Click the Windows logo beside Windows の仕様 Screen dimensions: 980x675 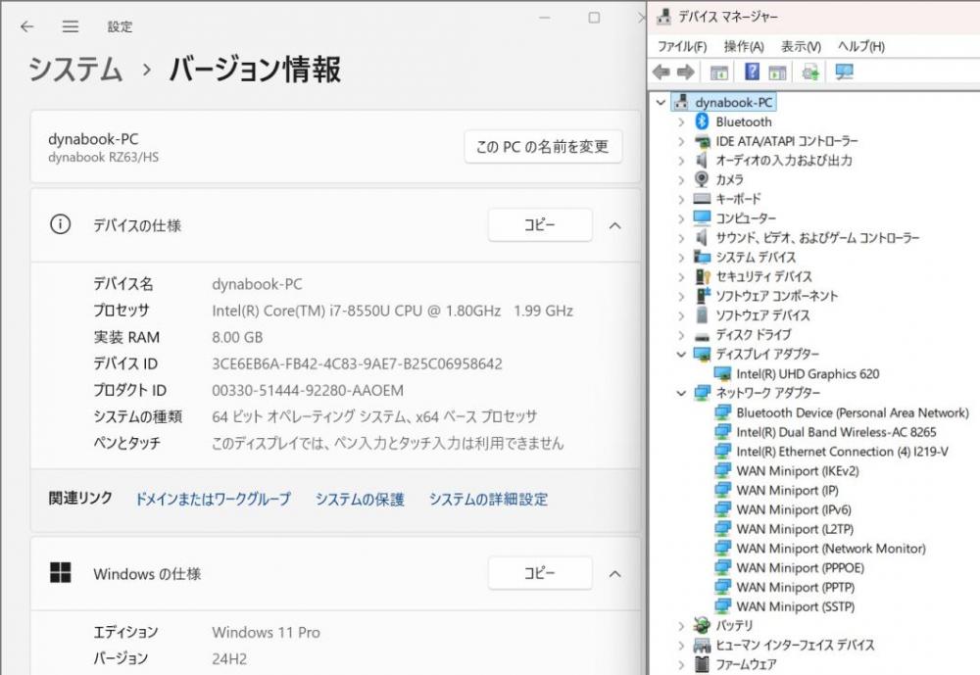(60, 572)
